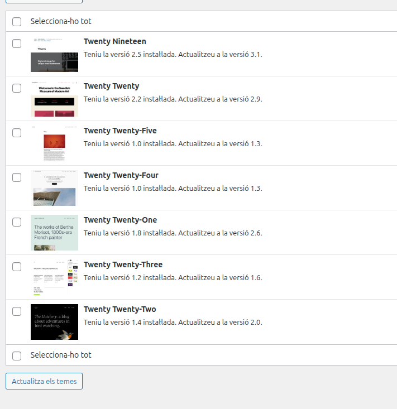Click the 'Twenty Twenty-Four' theme title text
Image resolution: width=397 pixels, height=409 pixels.
pos(121,175)
